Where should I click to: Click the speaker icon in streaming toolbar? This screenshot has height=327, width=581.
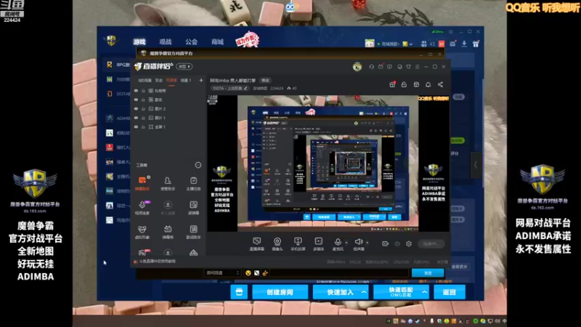358,242
